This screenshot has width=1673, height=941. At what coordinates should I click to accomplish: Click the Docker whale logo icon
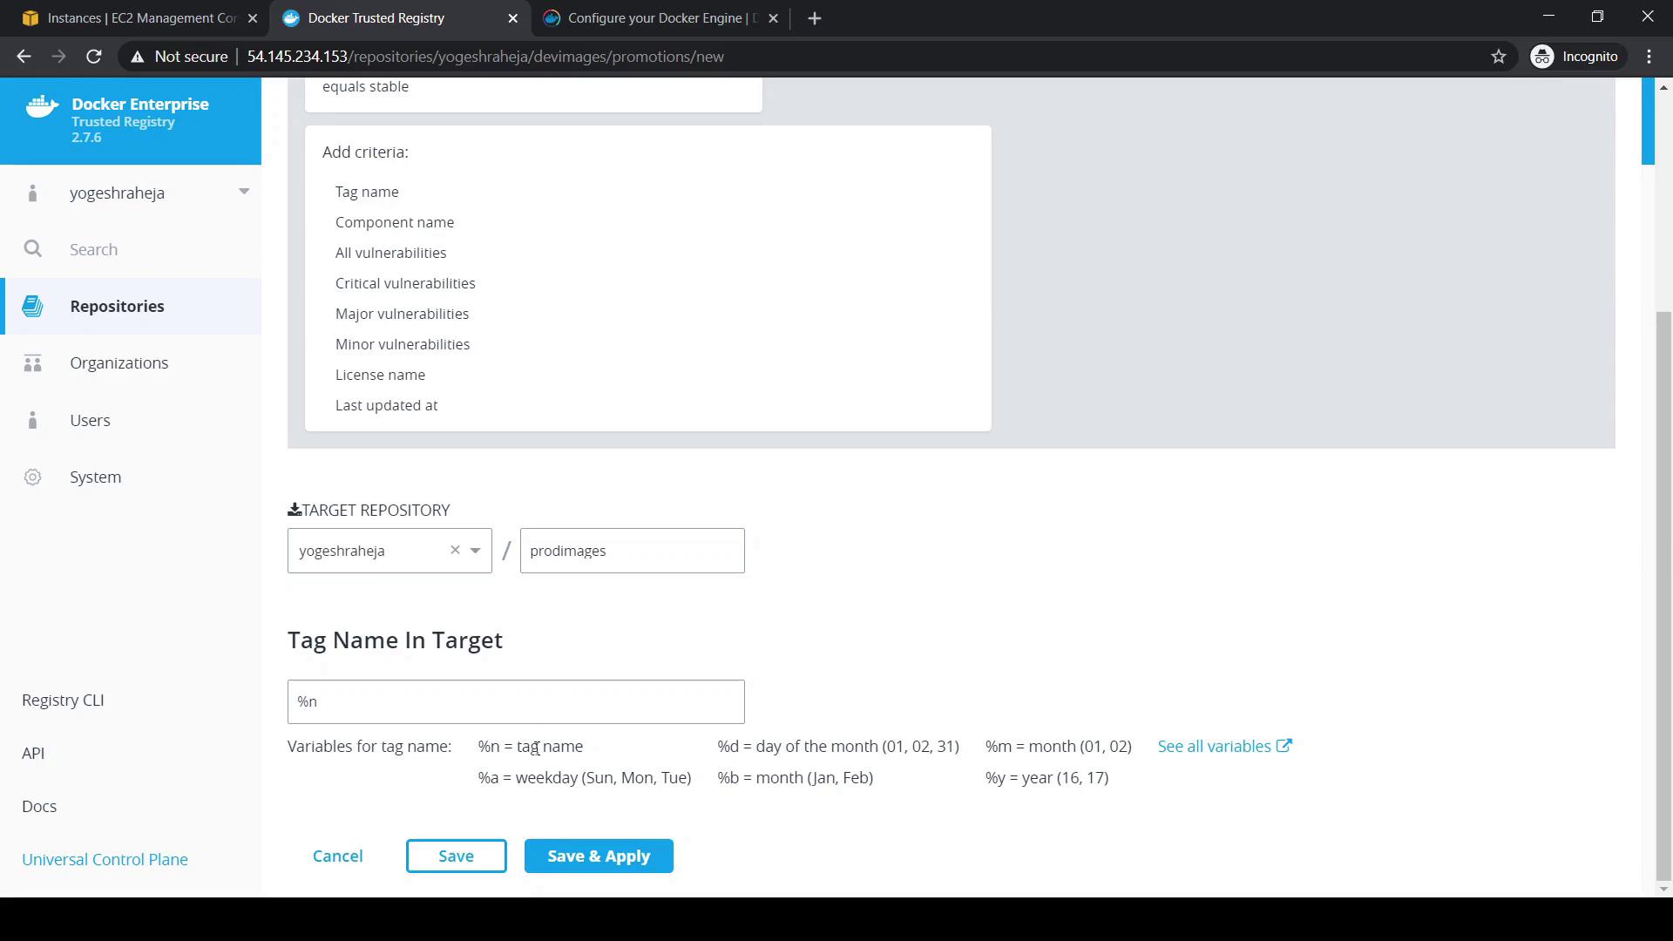coord(42,107)
